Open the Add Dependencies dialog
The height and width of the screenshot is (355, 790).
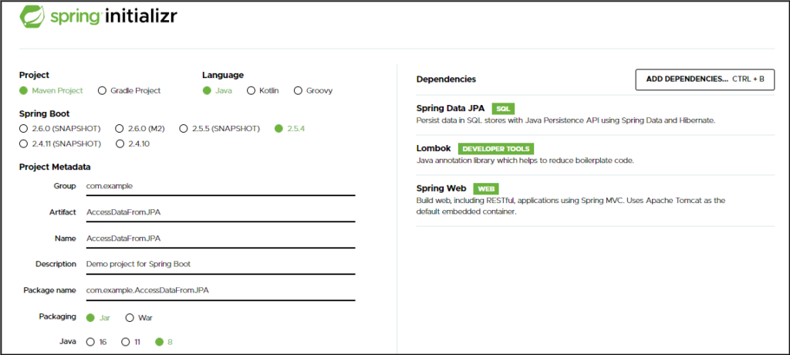[705, 79]
